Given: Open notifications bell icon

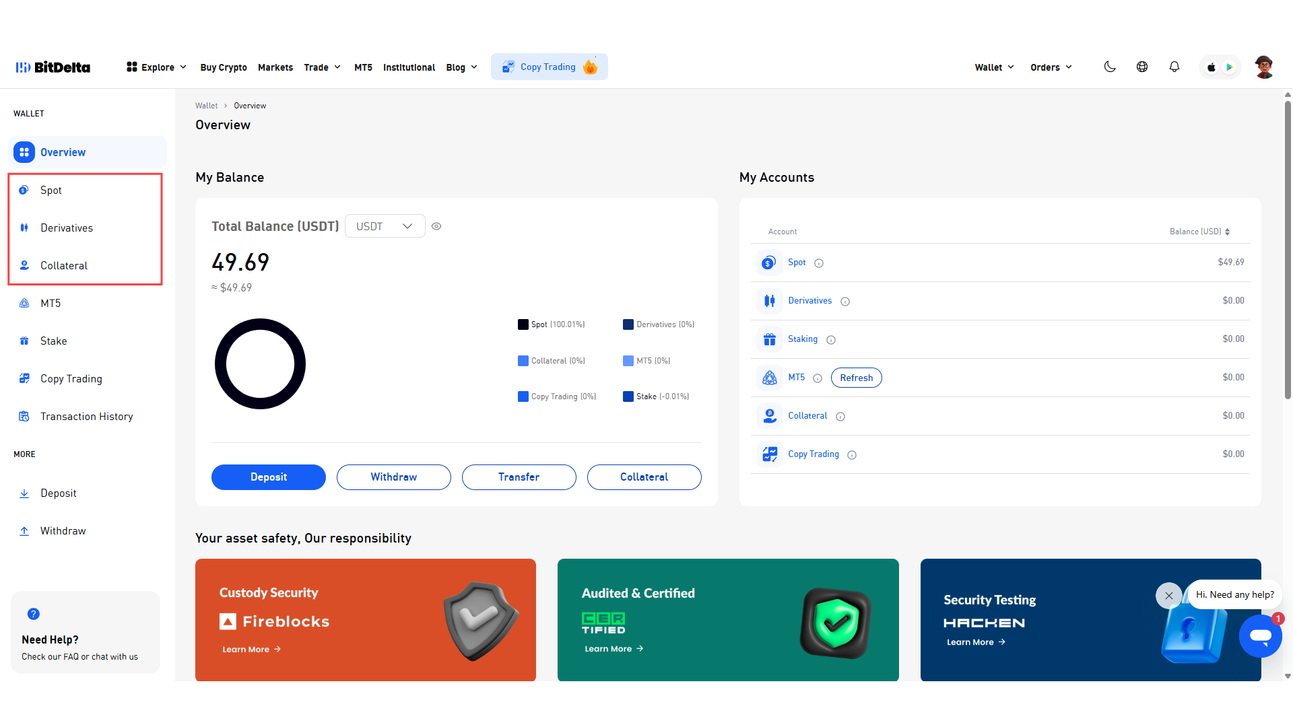Looking at the screenshot, I should 1174,67.
